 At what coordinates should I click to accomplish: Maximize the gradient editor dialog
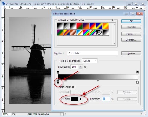(x=133, y=14)
